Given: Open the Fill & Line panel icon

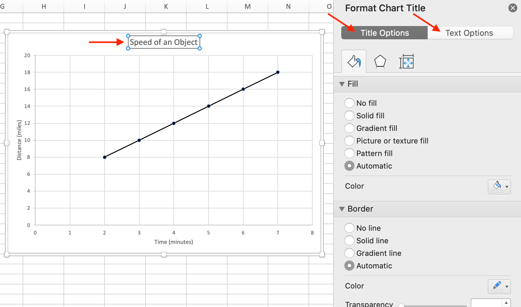Looking at the screenshot, I should coord(354,62).
